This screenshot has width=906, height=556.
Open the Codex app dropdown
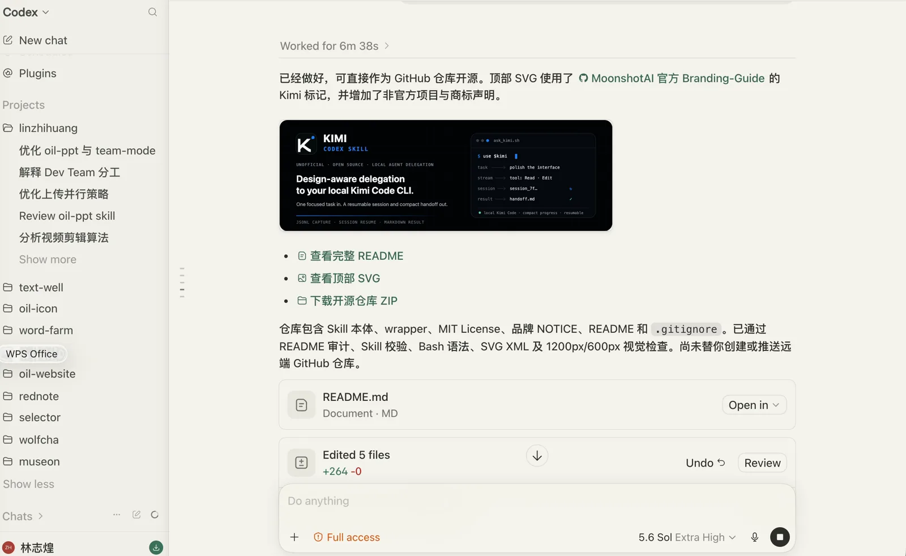click(26, 12)
